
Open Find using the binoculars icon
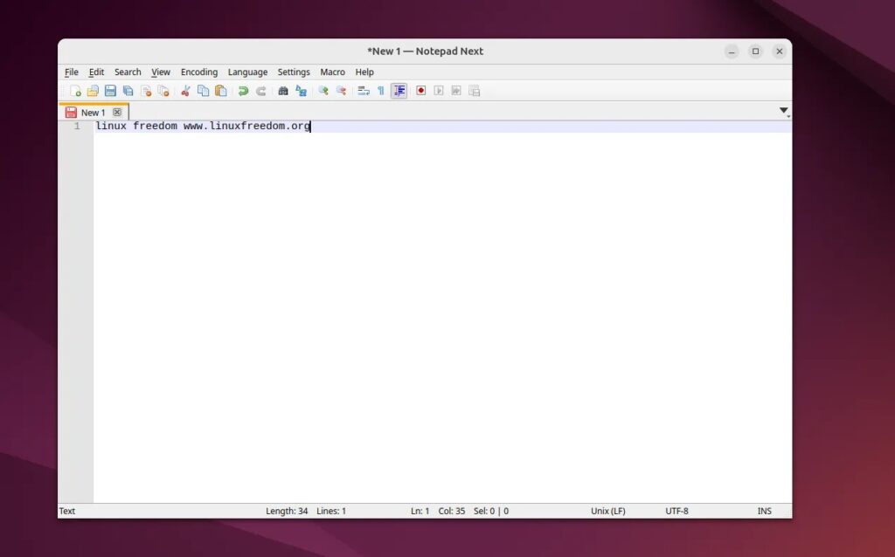(283, 91)
